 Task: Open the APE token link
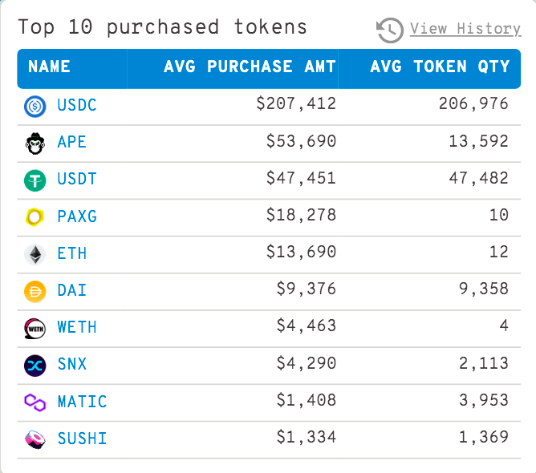tap(72, 143)
